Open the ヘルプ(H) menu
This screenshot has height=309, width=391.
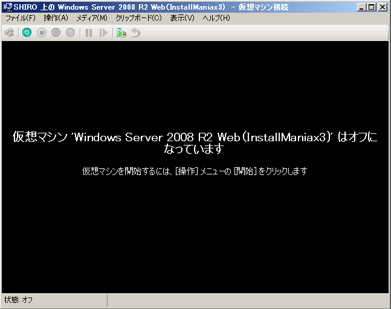pyautogui.click(x=216, y=18)
